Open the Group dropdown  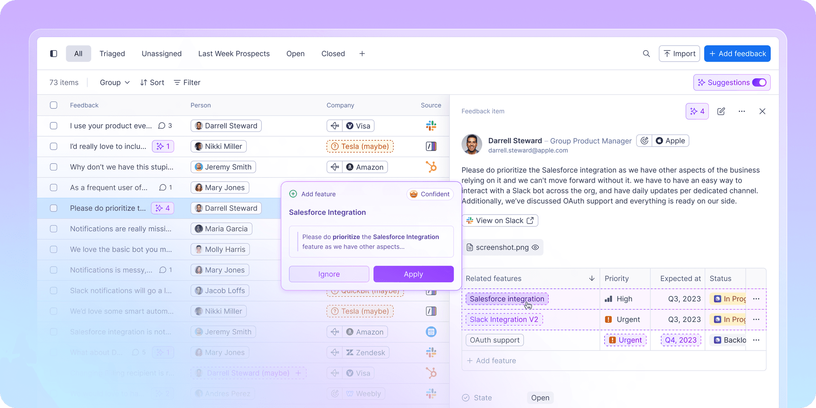115,82
